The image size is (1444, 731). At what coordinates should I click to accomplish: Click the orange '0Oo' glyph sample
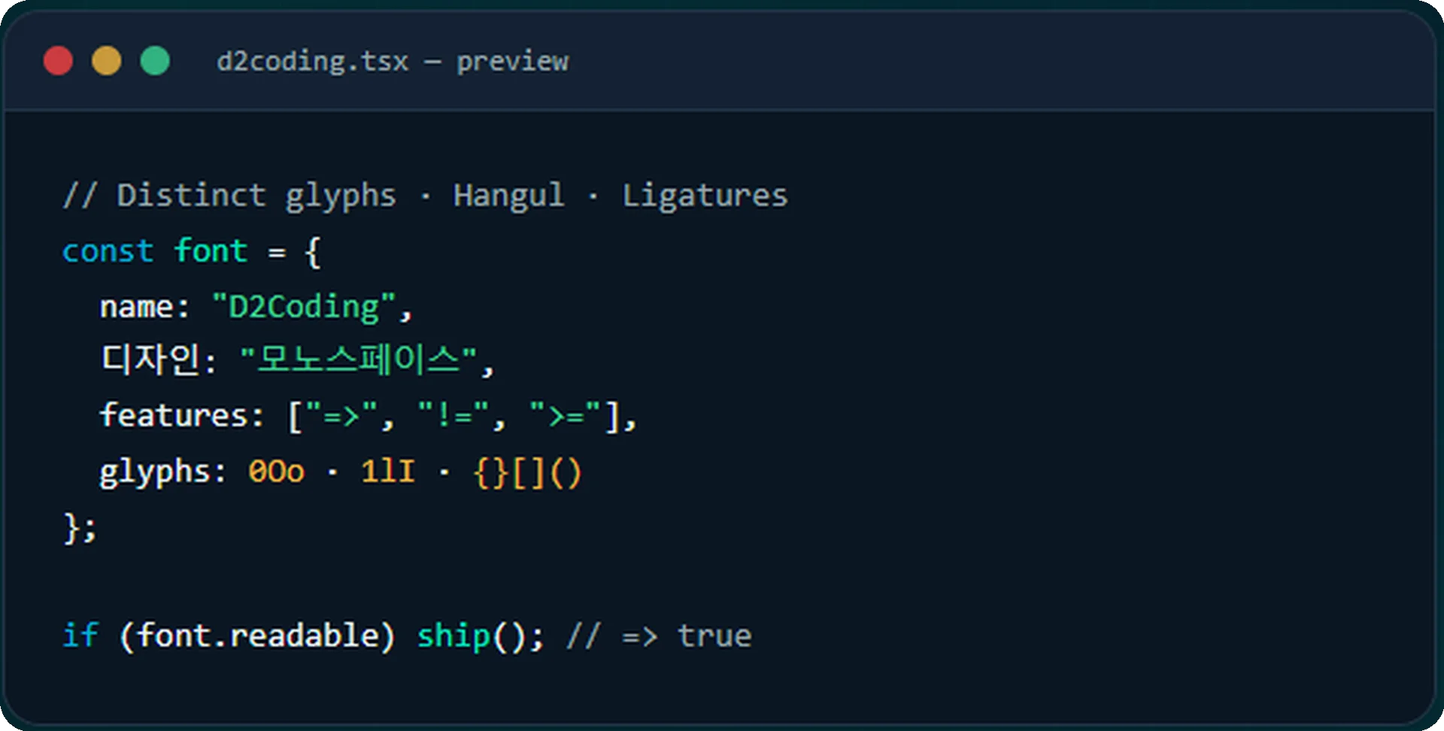pos(276,472)
